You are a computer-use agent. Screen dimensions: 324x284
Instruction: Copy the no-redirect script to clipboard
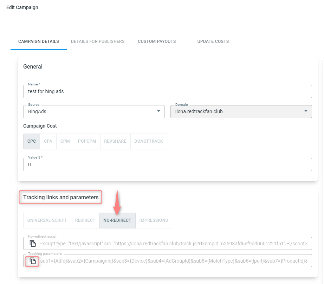pyautogui.click(x=33, y=244)
